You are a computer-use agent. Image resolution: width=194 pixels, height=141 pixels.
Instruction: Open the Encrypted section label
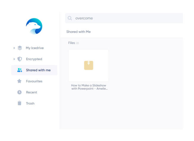point(34,59)
